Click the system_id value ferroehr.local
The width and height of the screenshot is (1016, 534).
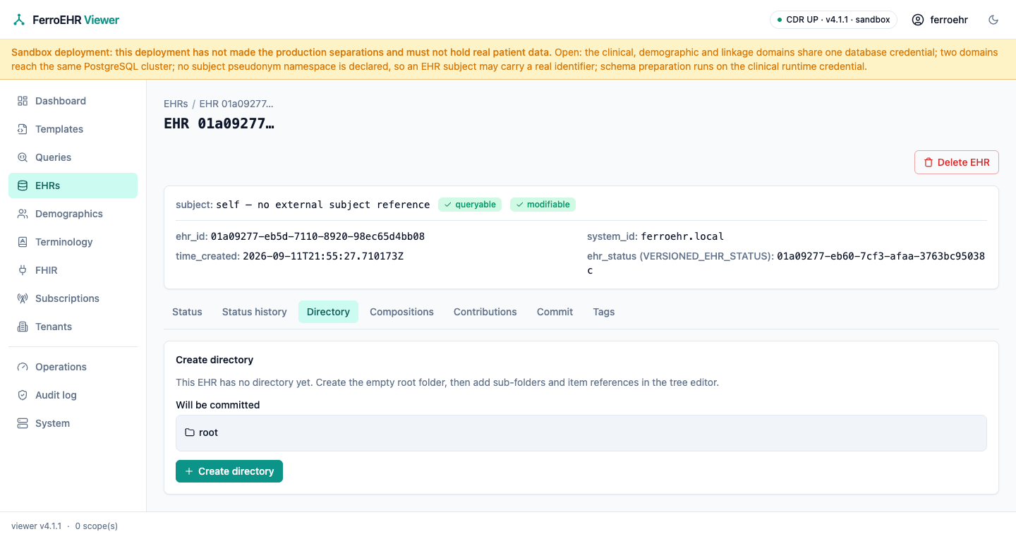(682, 236)
